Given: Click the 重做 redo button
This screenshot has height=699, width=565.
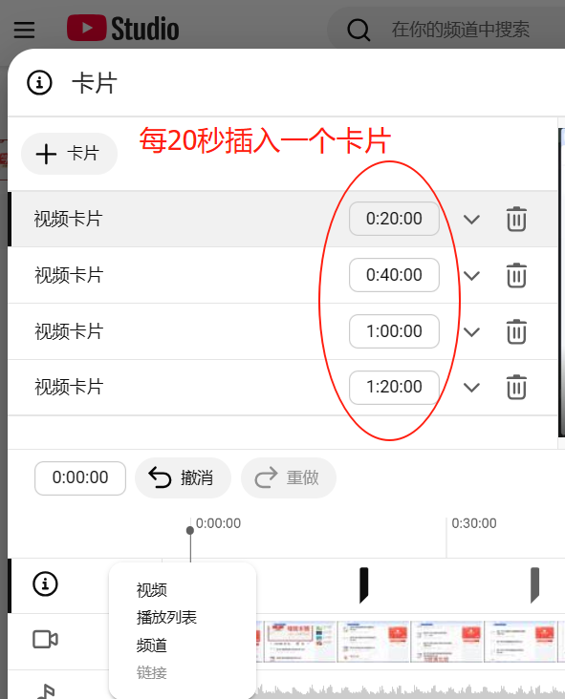Looking at the screenshot, I should tap(289, 477).
